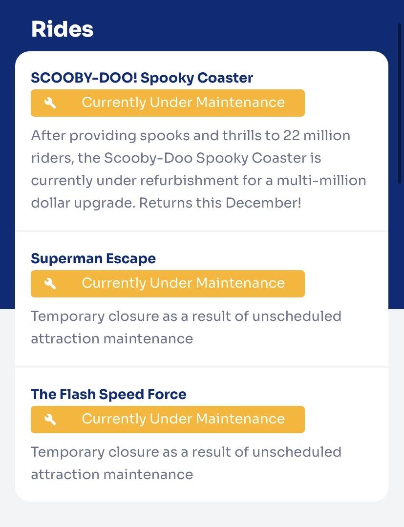Click the wrench icon for SCOOBY-DOO! Spooky Coaster
Screen dimensions: 404x527
50,103
